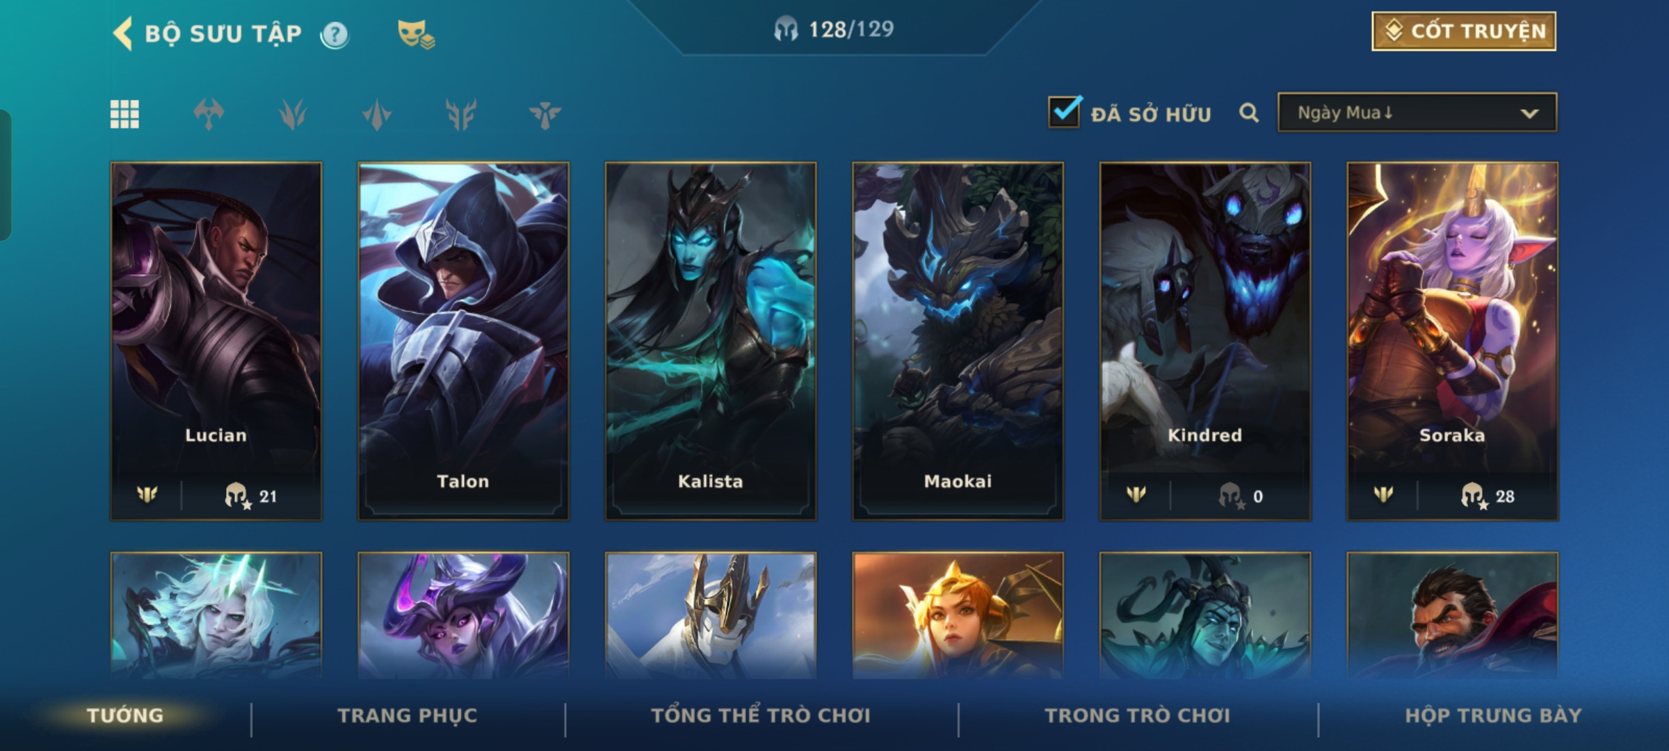Click the search magnifier icon

point(1249,113)
